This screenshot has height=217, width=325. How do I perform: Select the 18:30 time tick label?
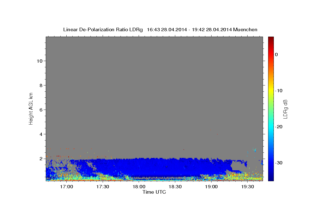175,187
